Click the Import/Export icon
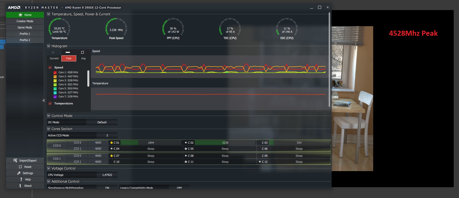 [15, 161]
